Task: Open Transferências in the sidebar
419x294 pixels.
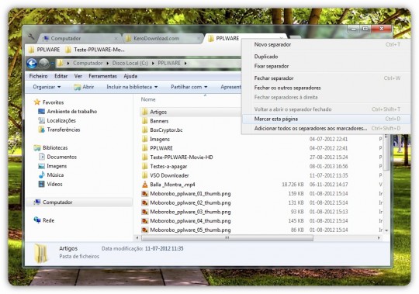Action: (59, 130)
